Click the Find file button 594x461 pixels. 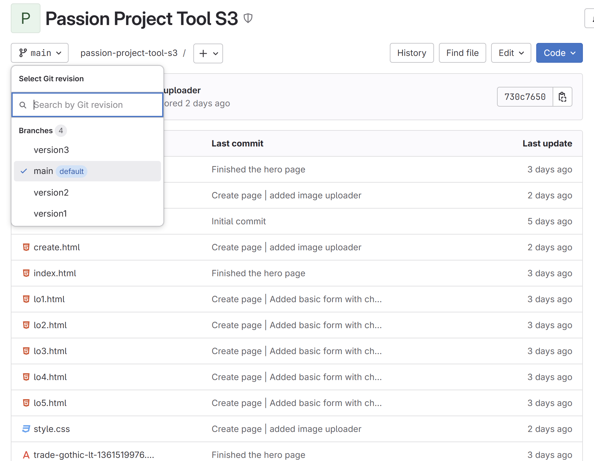[x=462, y=53]
